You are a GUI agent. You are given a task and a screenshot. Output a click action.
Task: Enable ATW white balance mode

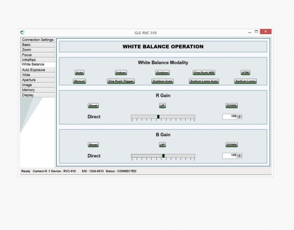(245, 73)
